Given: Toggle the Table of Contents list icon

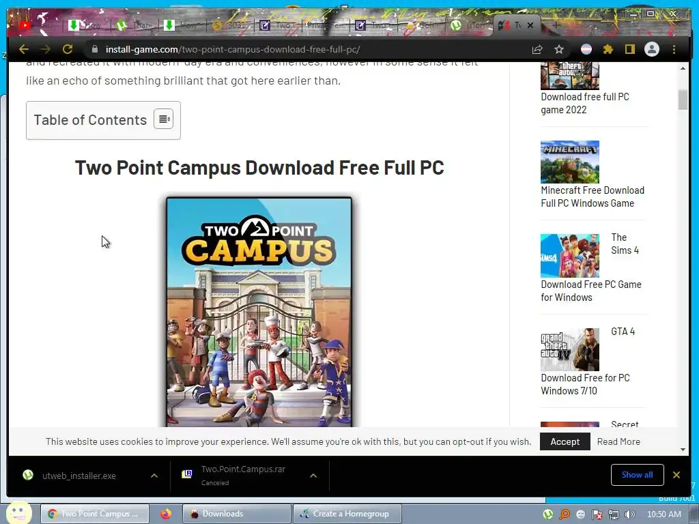Looking at the screenshot, I should (x=164, y=119).
